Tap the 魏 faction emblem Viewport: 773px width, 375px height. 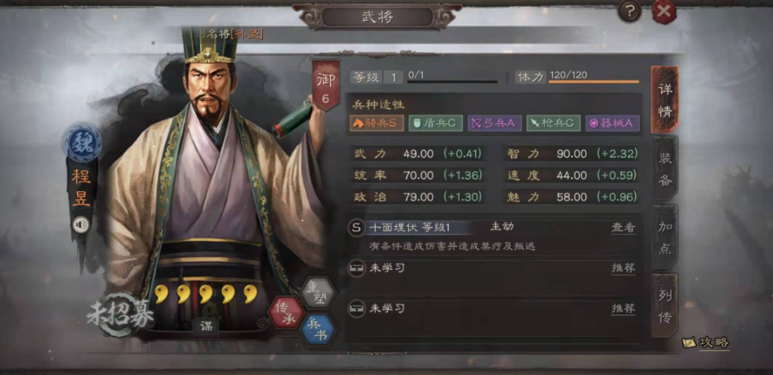click(82, 144)
